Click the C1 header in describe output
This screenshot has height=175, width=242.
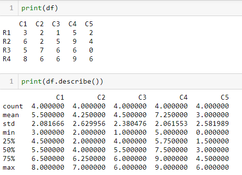click(60, 98)
